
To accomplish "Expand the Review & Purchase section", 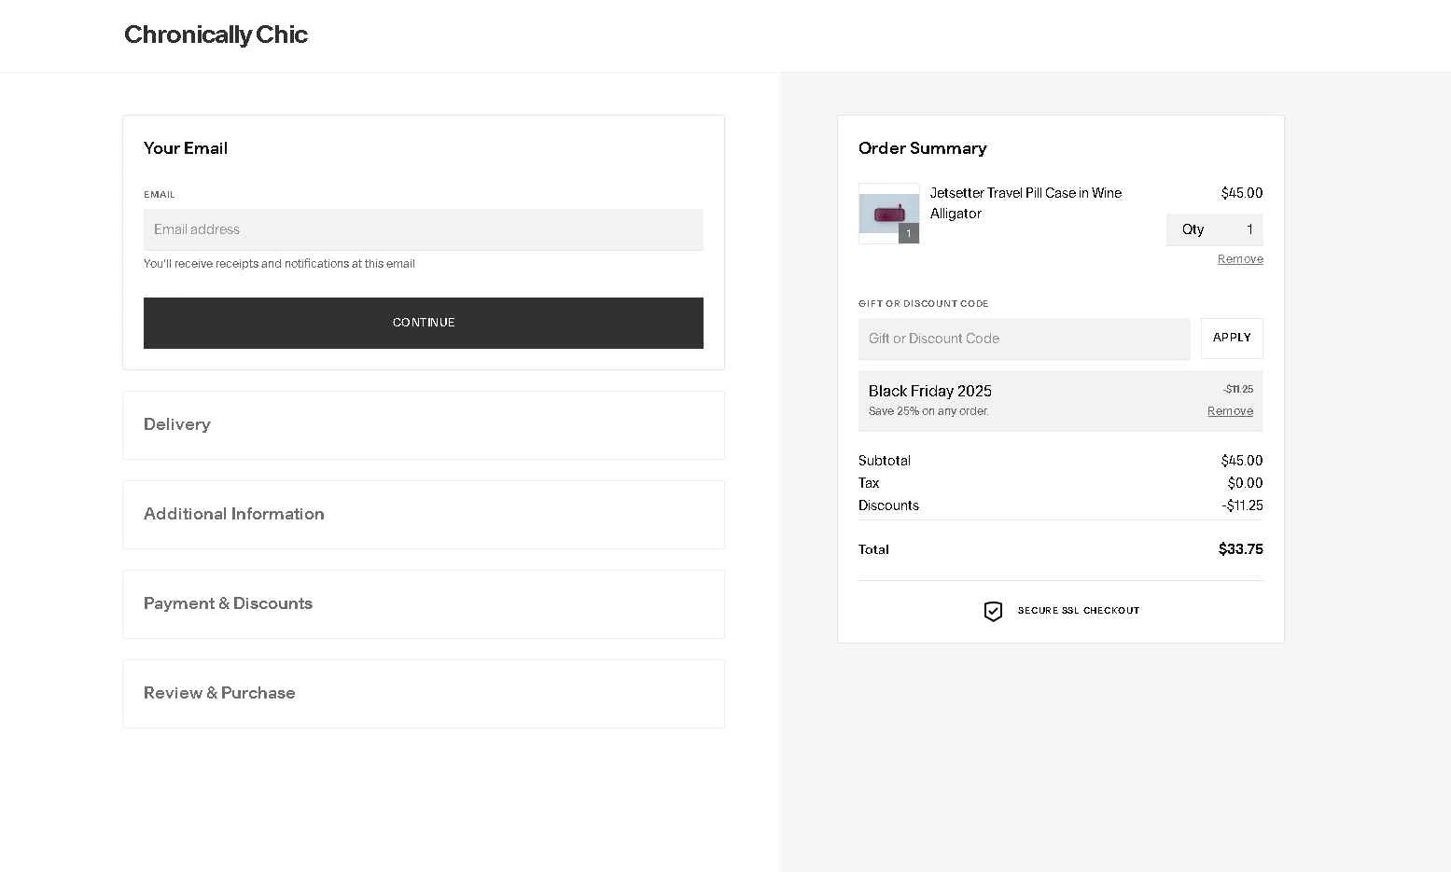I will click(x=424, y=694).
